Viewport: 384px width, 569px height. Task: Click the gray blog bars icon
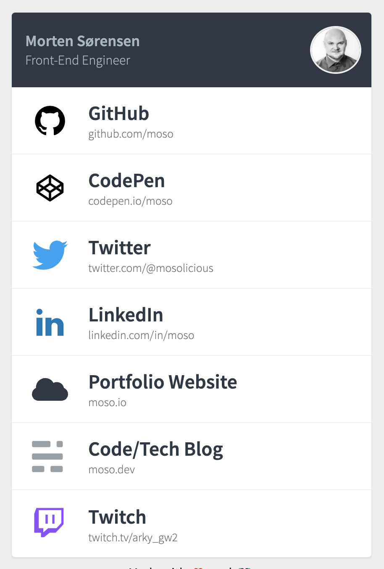[47, 457]
